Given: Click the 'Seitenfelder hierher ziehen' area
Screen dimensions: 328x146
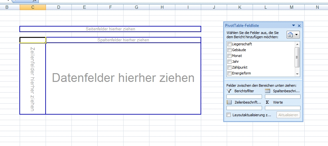Looking at the screenshot, I should (x=110, y=29).
